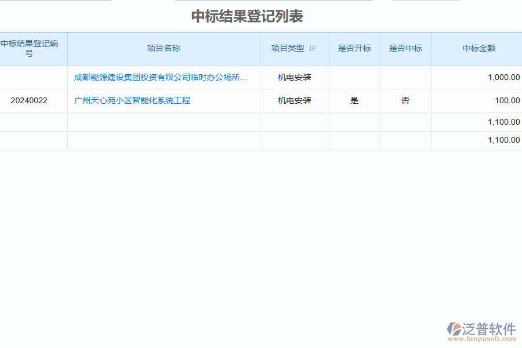Click the 否 value under 是否中标
The height and width of the screenshot is (348, 522).
tap(405, 100)
